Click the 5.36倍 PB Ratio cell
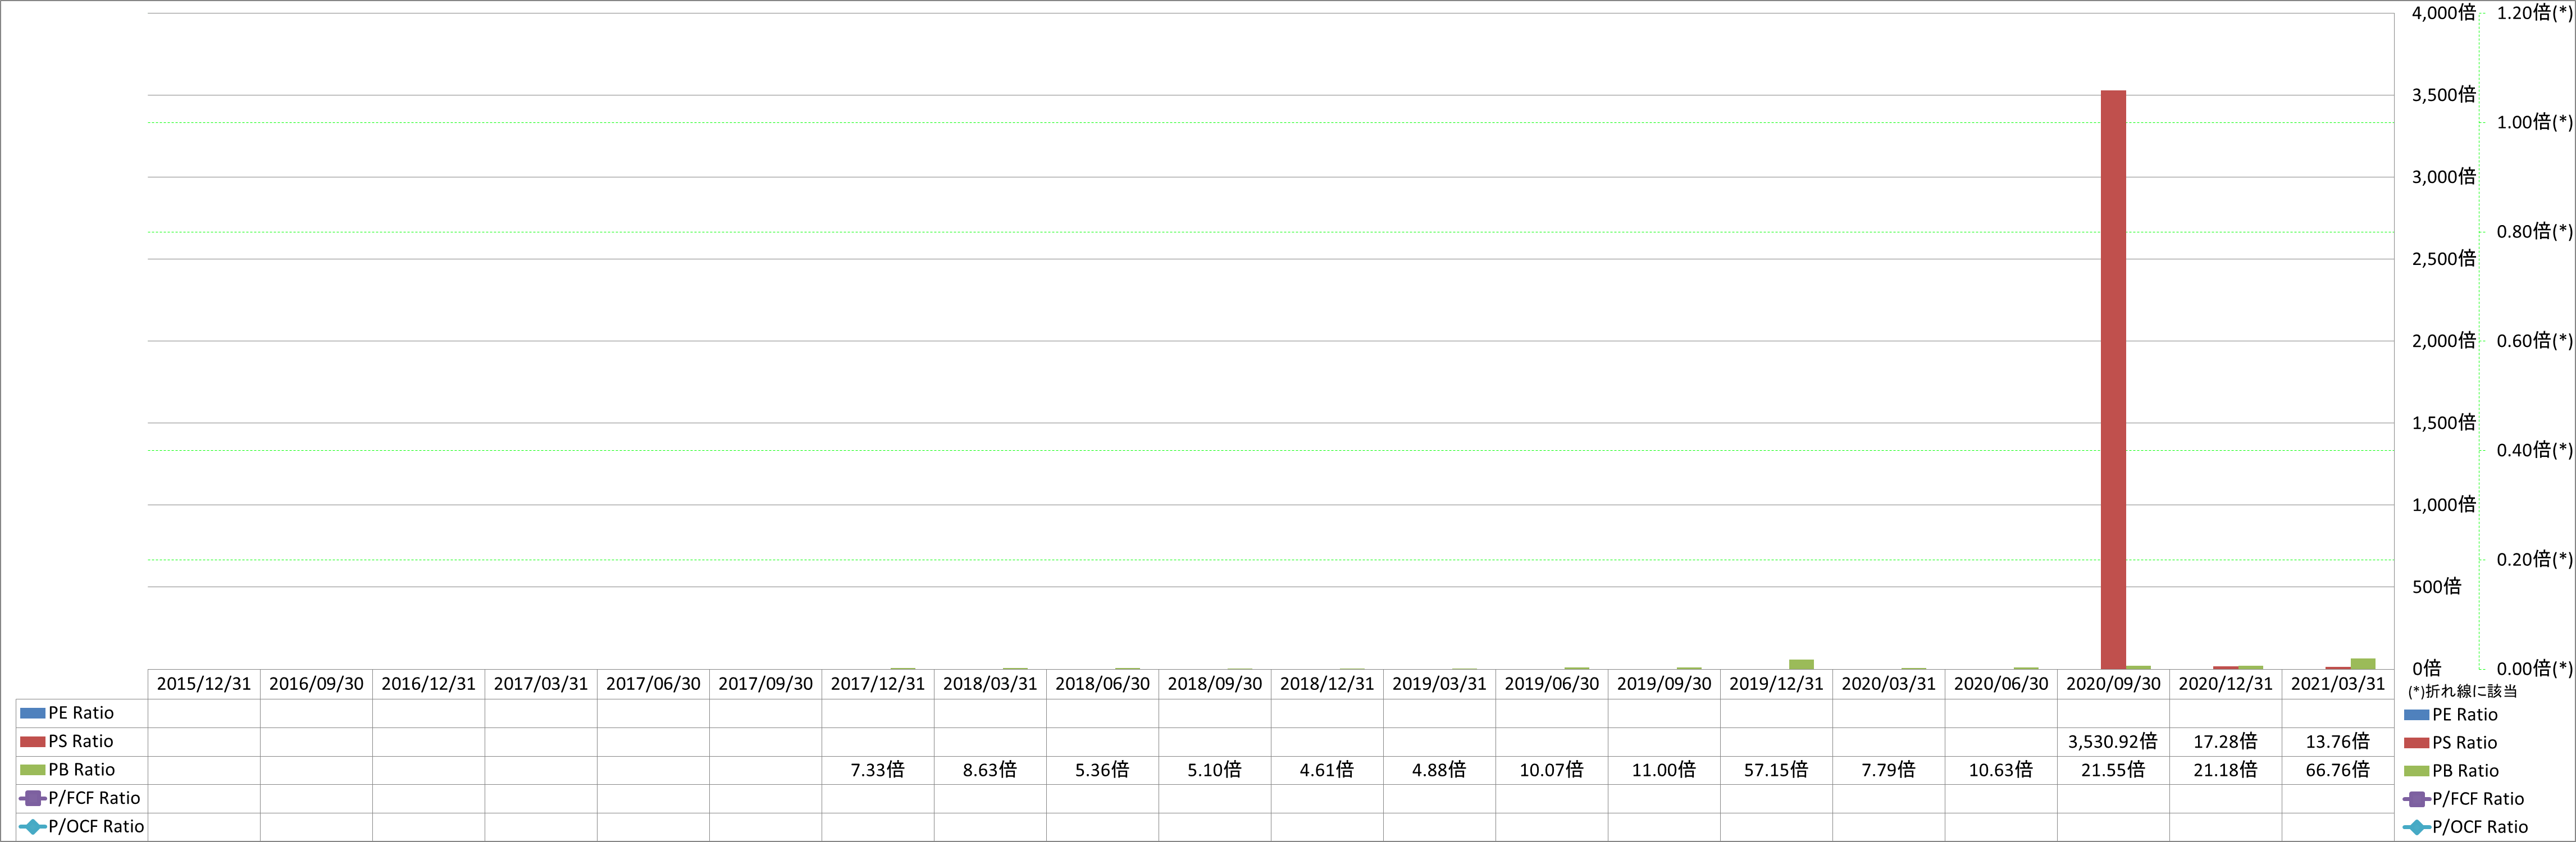 (x=1102, y=770)
